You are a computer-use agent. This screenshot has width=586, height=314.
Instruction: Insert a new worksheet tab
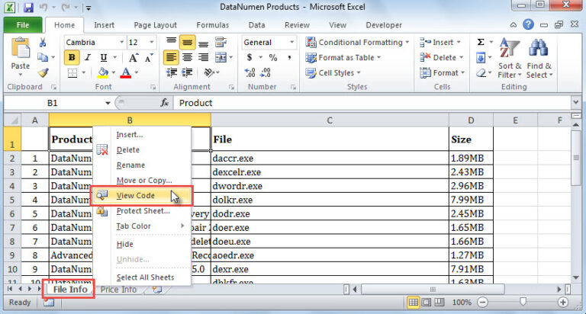(x=157, y=290)
